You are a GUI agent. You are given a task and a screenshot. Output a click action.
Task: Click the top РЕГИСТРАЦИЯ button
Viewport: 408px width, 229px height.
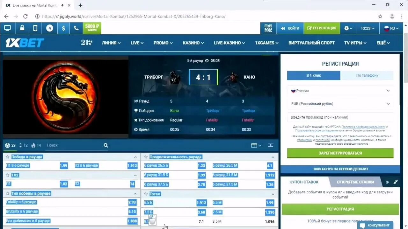pyautogui.click(x=322, y=28)
